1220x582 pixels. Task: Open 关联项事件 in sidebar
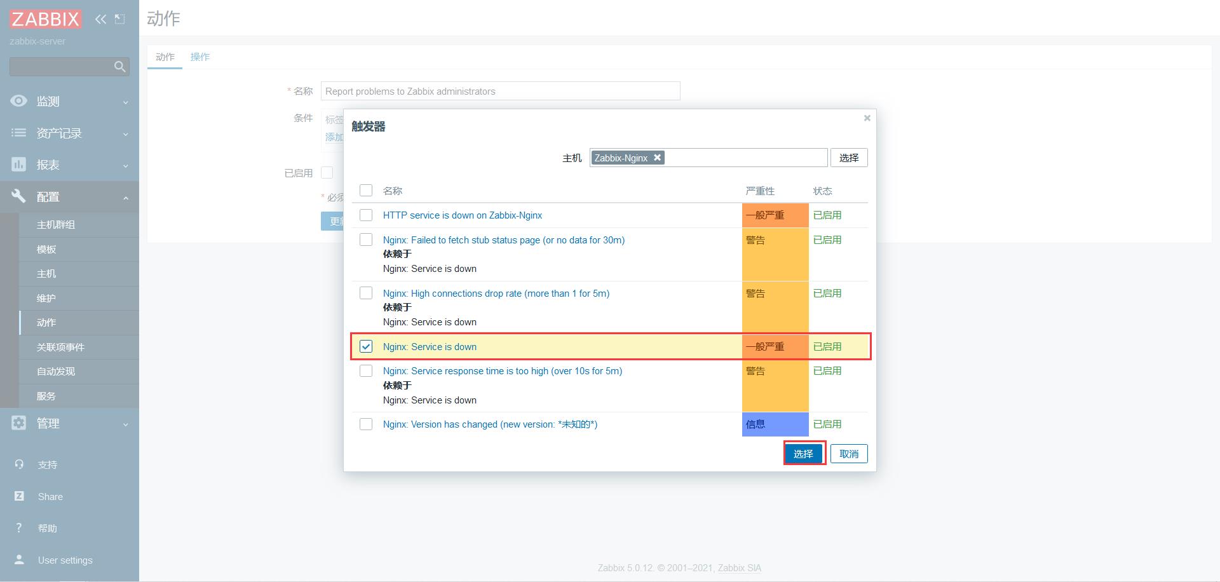point(79,348)
